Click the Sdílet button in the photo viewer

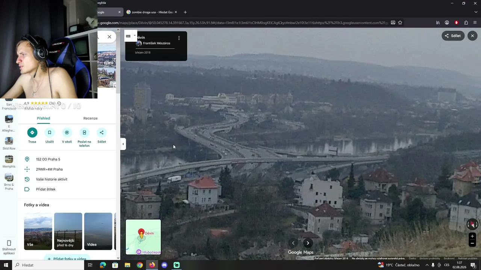click(x=453, y=36)
